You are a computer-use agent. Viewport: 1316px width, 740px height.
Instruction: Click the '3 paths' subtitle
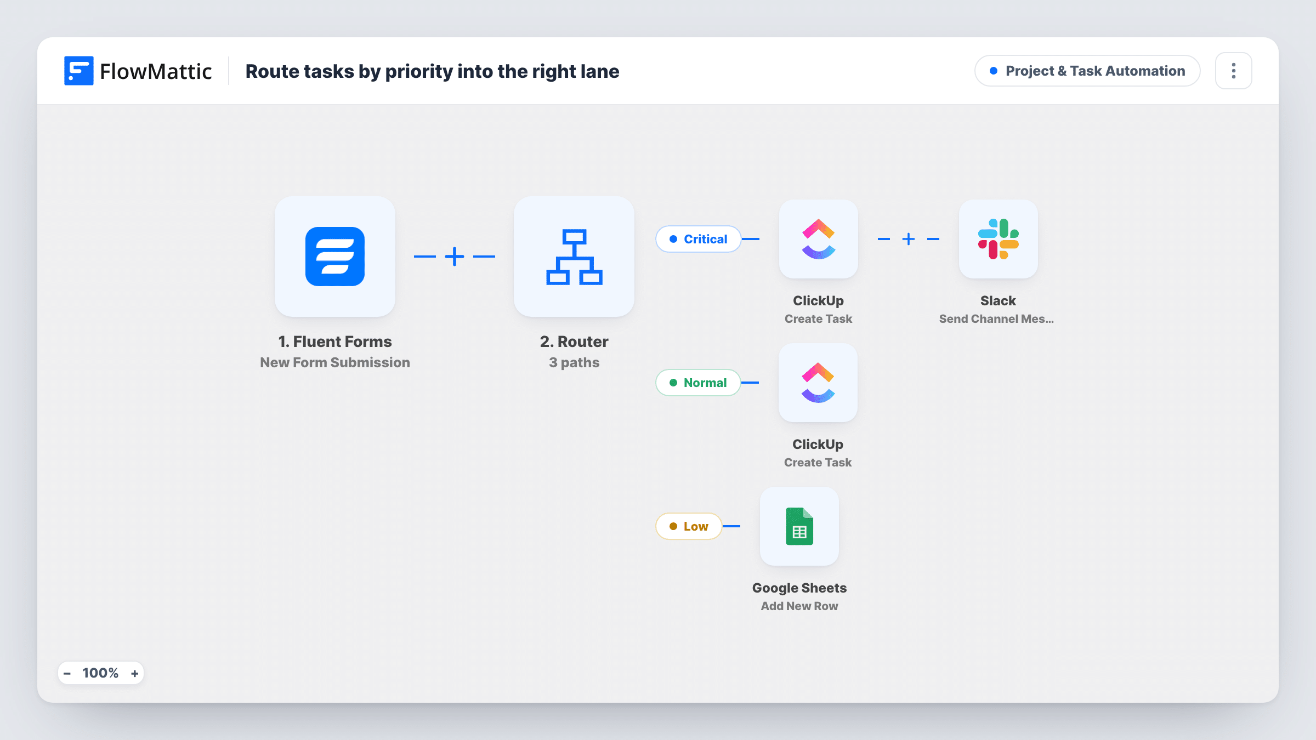tap(574, 362)
